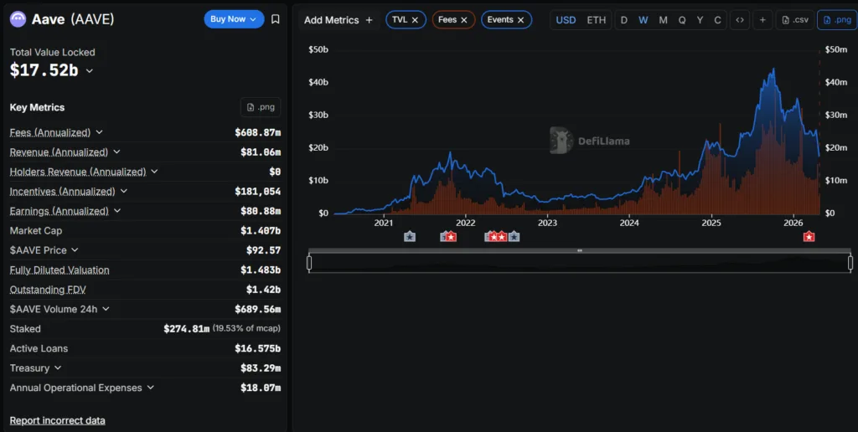This screenshot has height=432, width=858.
Task: Click the $92.57 AAVE price value
Action: (x=263, y=250)
